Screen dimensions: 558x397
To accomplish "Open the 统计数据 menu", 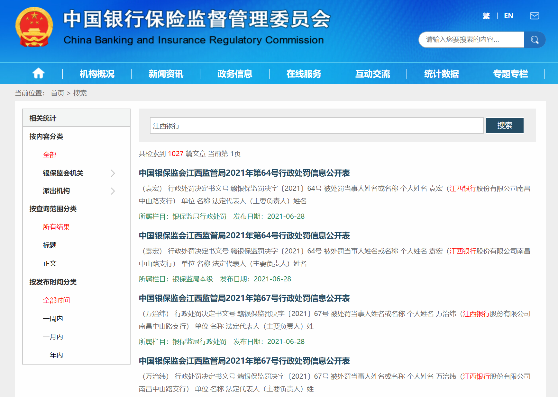I will pyautogui.click(x=441, y=74).
